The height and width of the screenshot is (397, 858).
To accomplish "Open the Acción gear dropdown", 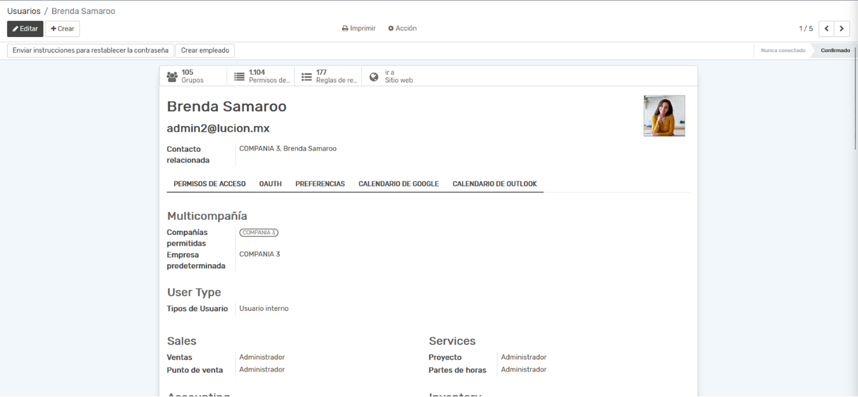I will (402, 28).
